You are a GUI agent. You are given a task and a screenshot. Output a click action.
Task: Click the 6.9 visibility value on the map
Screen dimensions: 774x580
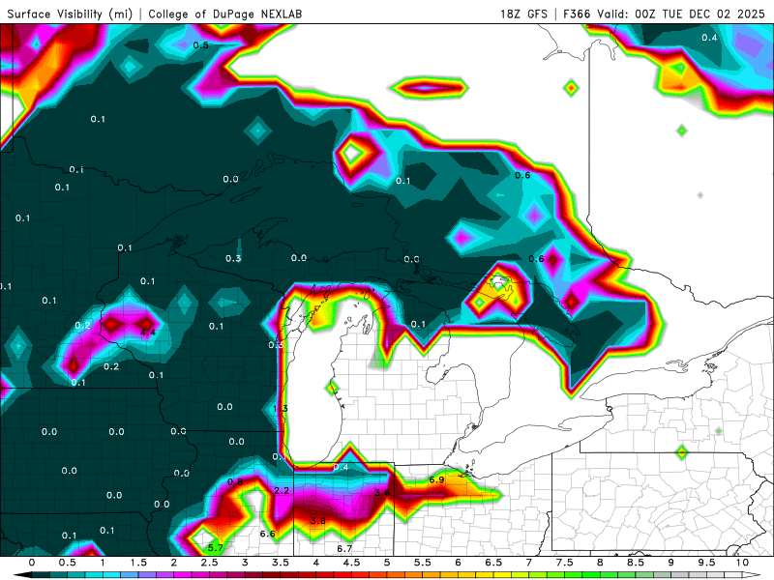coord(436,479)
